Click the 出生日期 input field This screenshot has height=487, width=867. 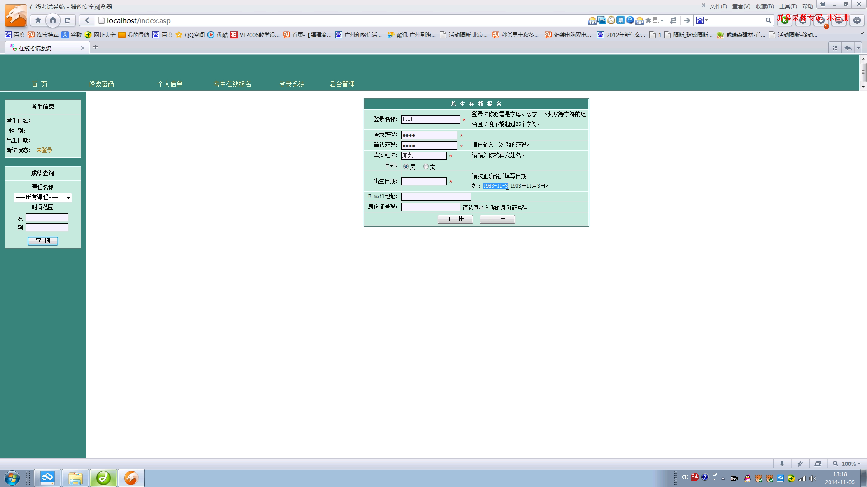coord(424,181)
